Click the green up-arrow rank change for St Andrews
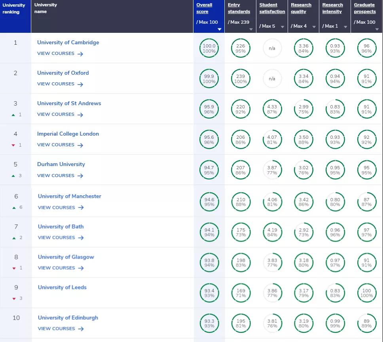 point(13,115)
